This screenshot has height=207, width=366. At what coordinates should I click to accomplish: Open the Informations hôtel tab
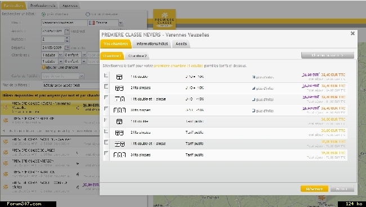coord(152,44)
